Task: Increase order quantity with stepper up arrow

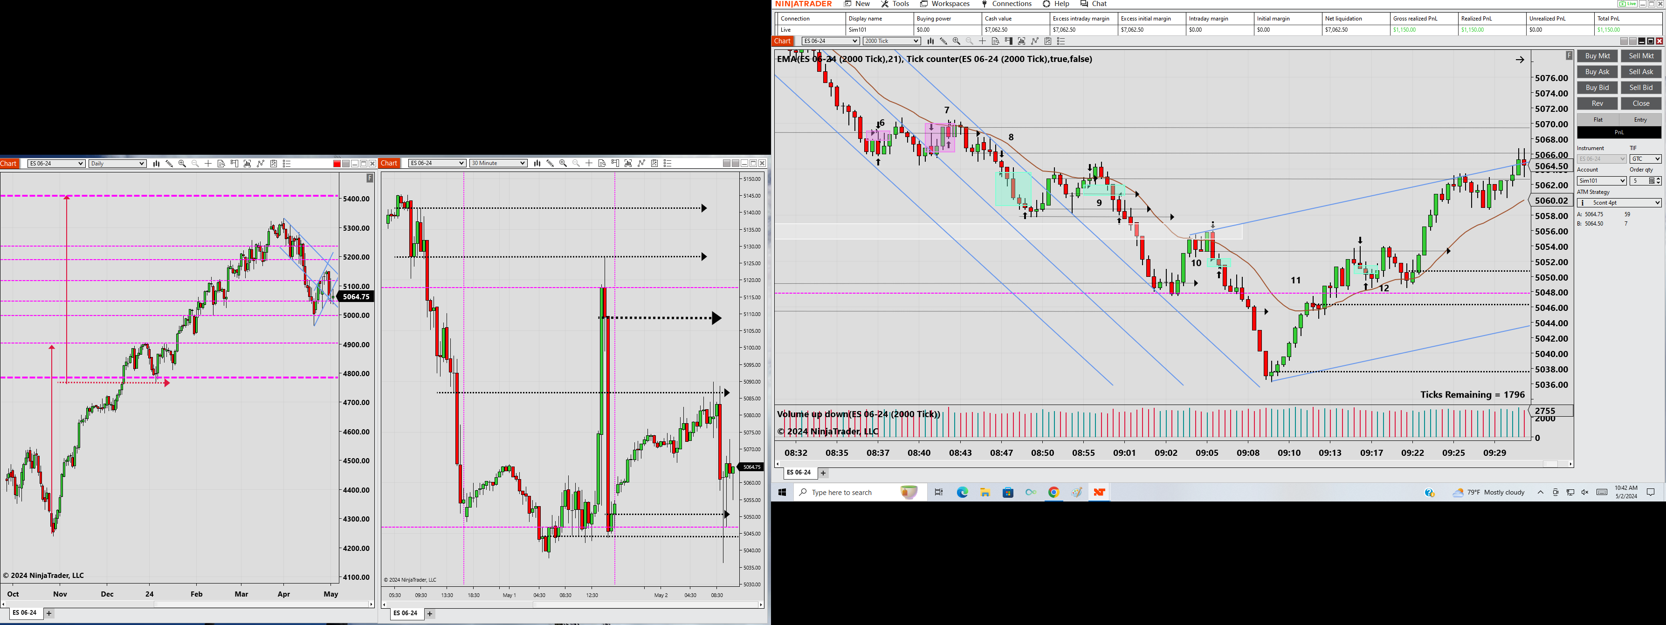Action: click(1658, 179)
